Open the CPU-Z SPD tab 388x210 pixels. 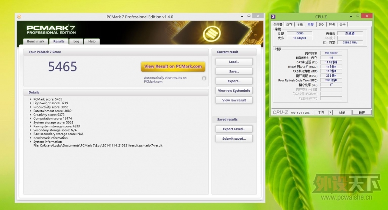point(321,25)
